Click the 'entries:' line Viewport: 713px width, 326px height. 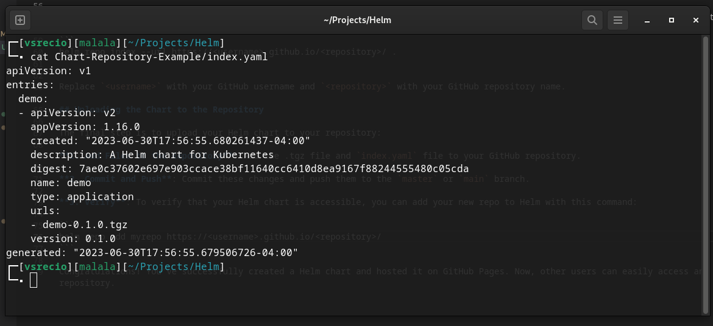(x=30, y=85)
